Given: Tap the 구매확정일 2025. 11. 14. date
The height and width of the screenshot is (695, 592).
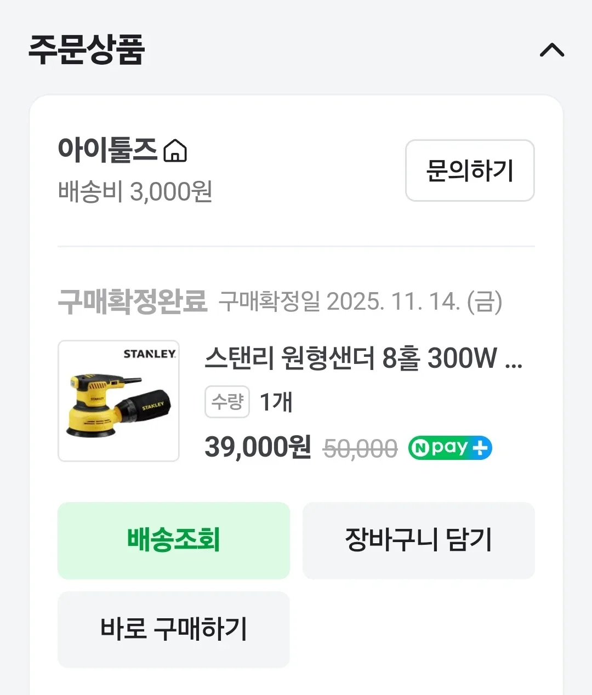Looking at the screenshot, I should (360, 301).
